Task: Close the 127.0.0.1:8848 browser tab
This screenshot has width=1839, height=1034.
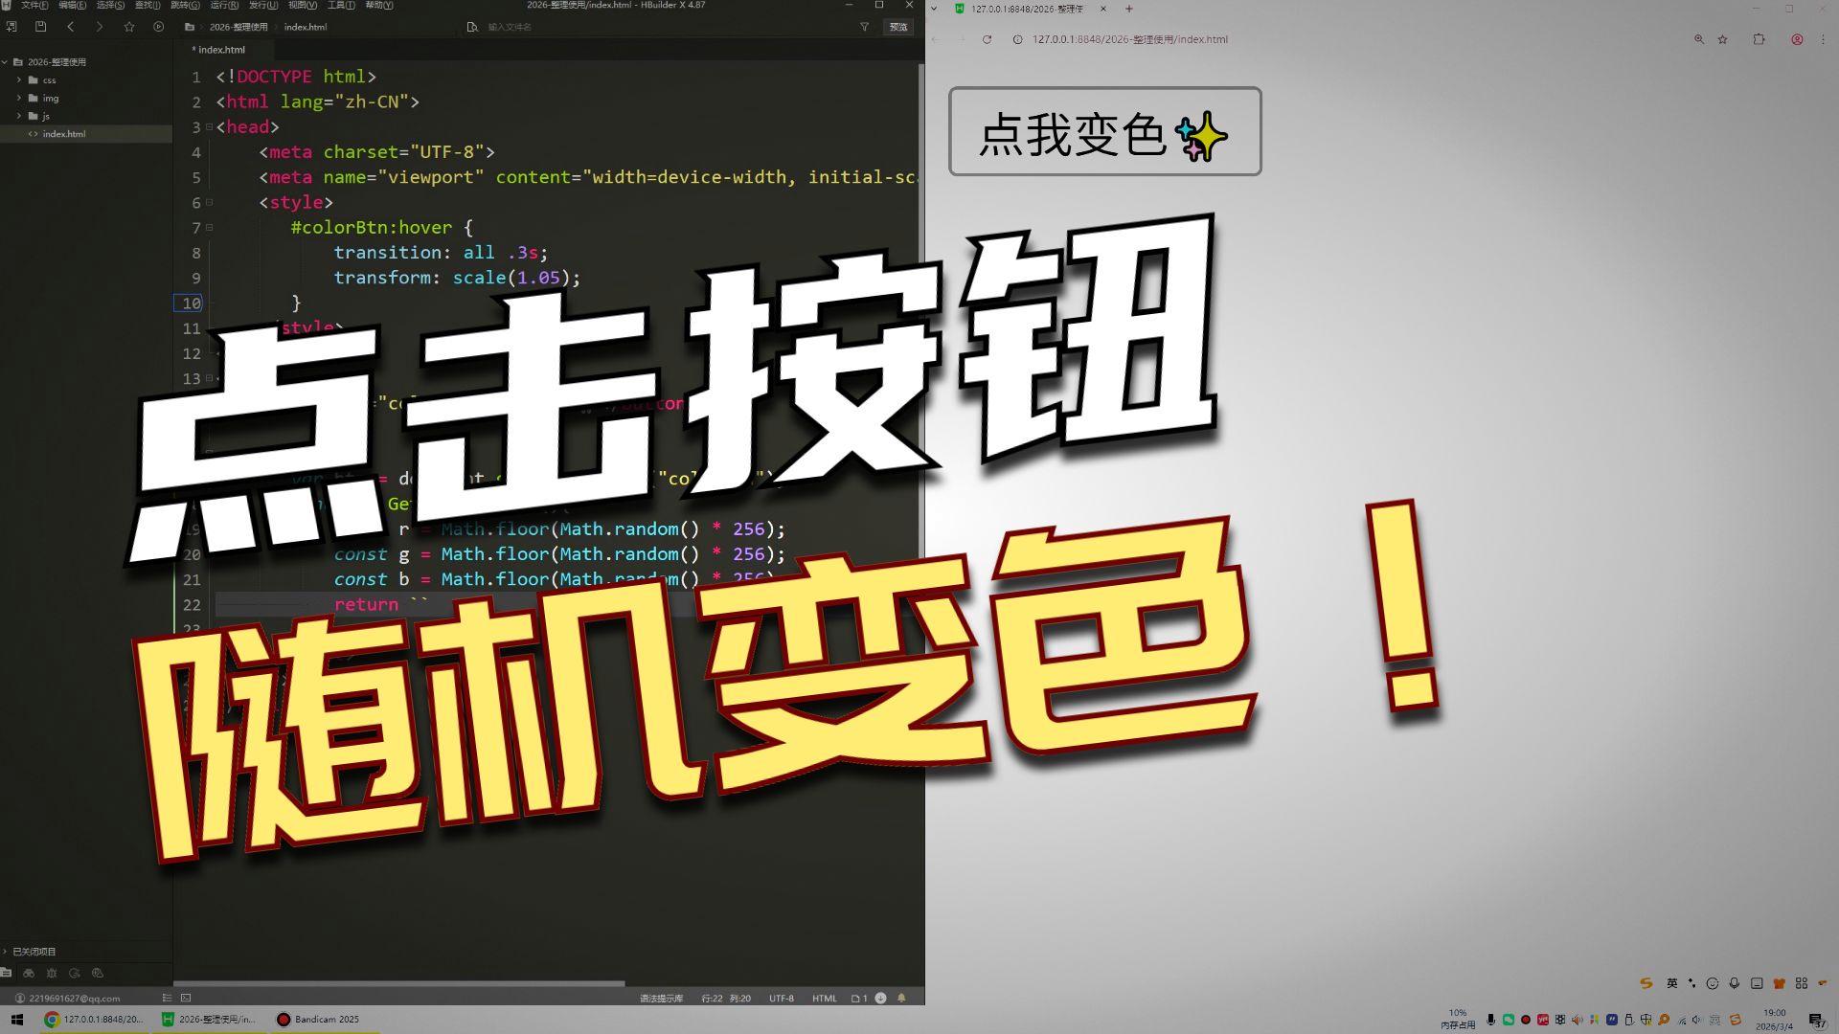Action: [x=1103, y=9]
